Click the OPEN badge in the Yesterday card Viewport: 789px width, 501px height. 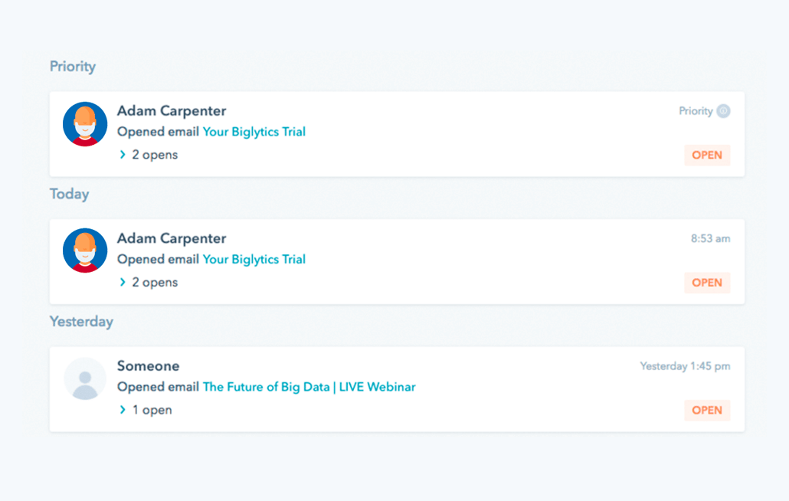(x=706, y=411)
